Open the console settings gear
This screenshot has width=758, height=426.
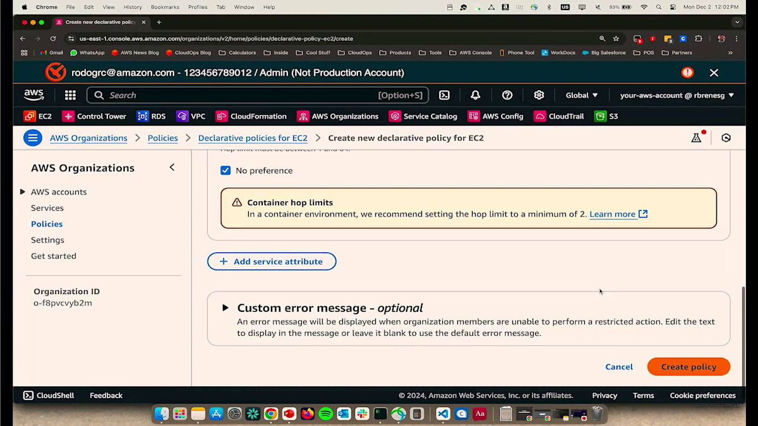click(x=539, y=95)
